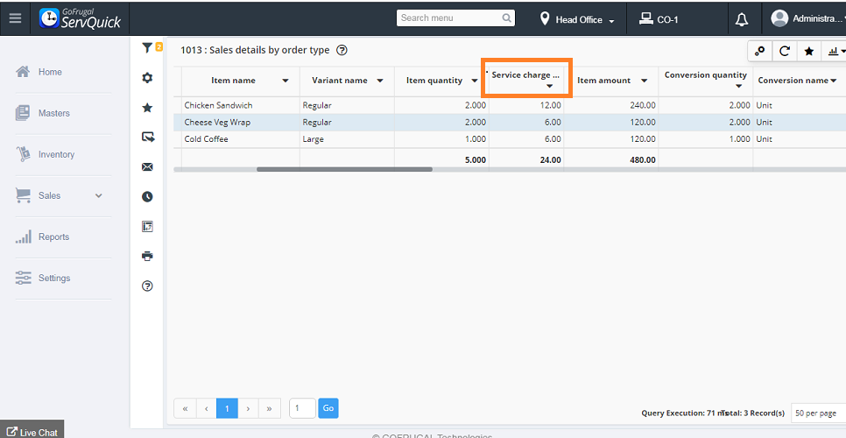This screenshot has height=438, width=846.
Task: Click the Go button
Action: tap(328, 408)
